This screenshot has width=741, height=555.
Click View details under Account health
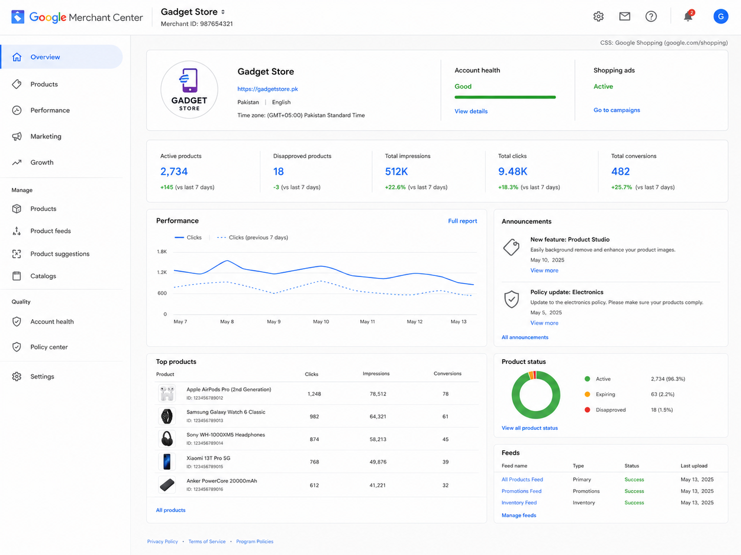coord(471,111)
